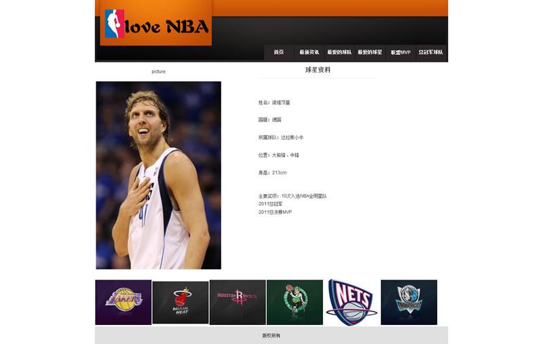Open the Houston Rockets logo
The width and height of the screenshot is (543, 344).
coord(237,302)
